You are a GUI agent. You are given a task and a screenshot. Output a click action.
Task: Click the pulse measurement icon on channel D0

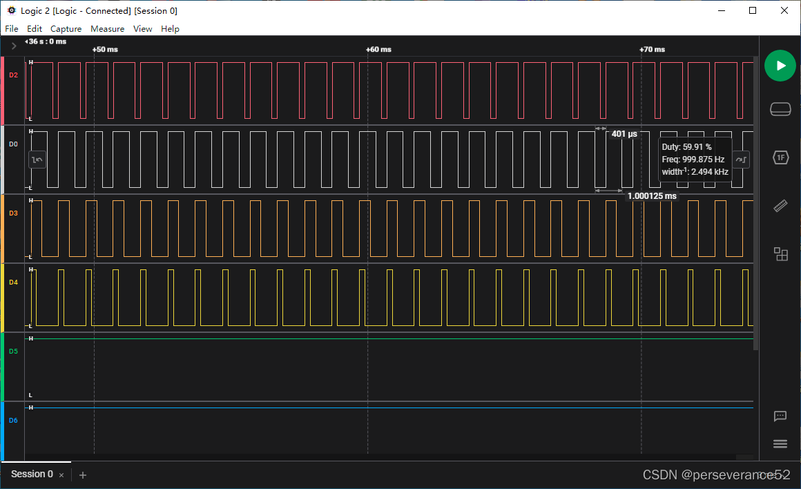pos(37,160)
